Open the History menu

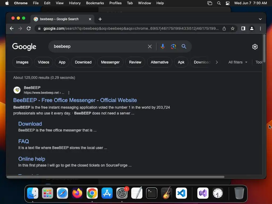[75, 3]
